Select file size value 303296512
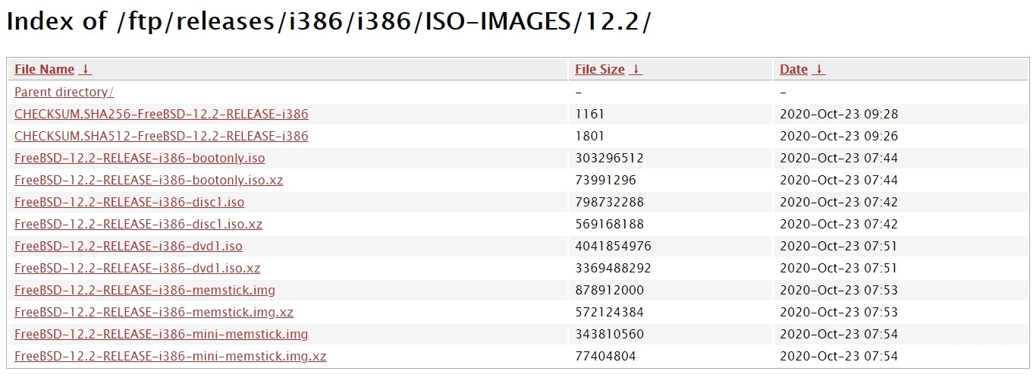 610,158
